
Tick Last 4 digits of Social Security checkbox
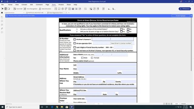tap(75, 47)
